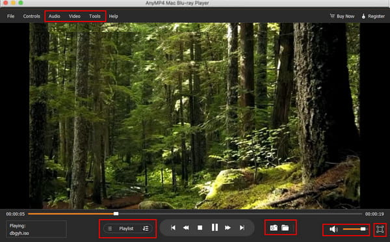Toggle fullscreen mode
390x242 pixels.
click(380, 229)
